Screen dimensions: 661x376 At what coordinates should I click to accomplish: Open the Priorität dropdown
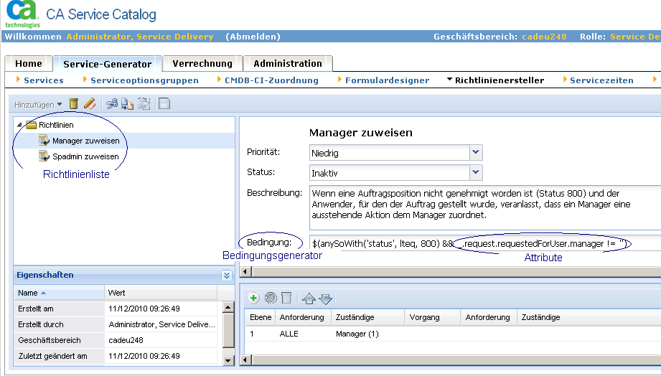coord(476,152)
